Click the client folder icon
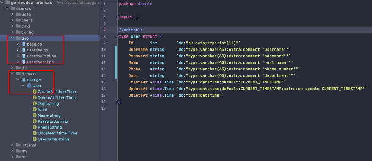Image resolution: width=372 pixels, height=161 pixels. pyautogui.click(x=18, y=20)
